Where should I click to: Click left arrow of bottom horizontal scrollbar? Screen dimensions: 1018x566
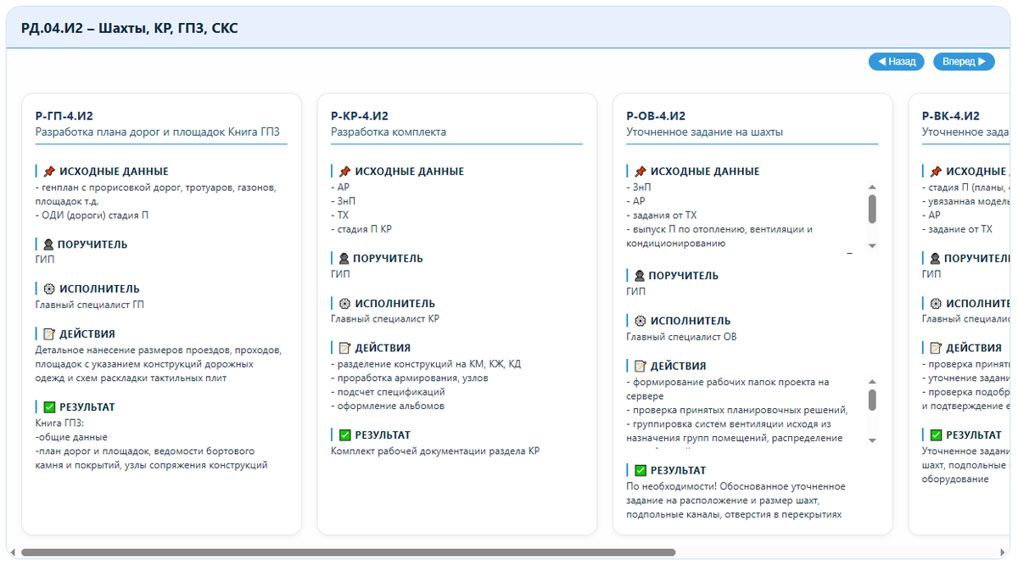click(x=13, y=552)
